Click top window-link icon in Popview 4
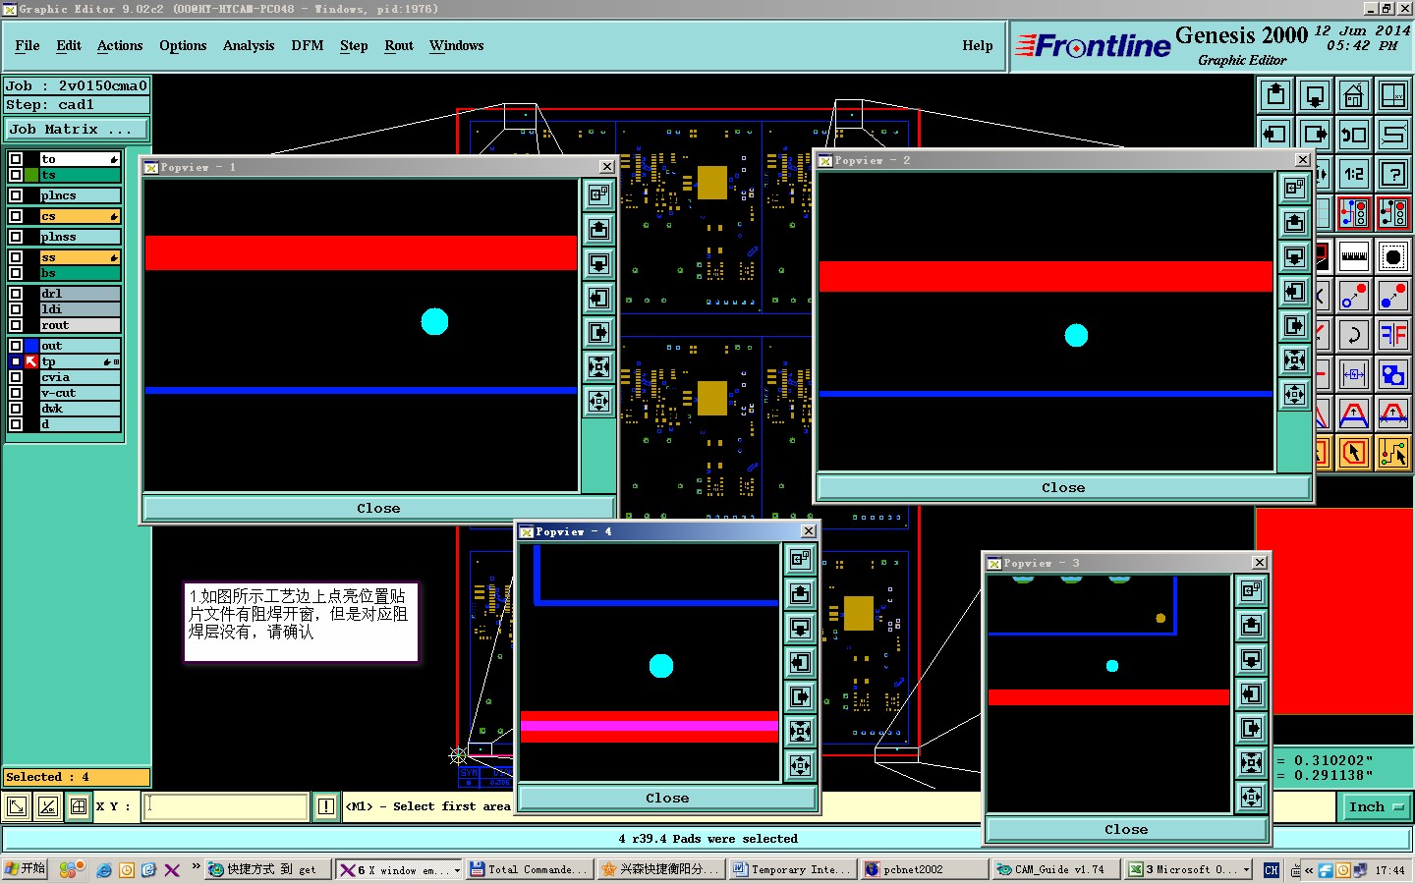The width and height of the screenshot is (1415, 884). click(x=800, y=559)
